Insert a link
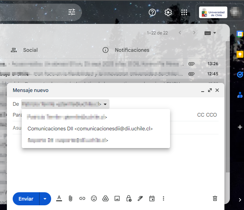The height and width of the screenshot is (210, 244). (x=82, y=198)
